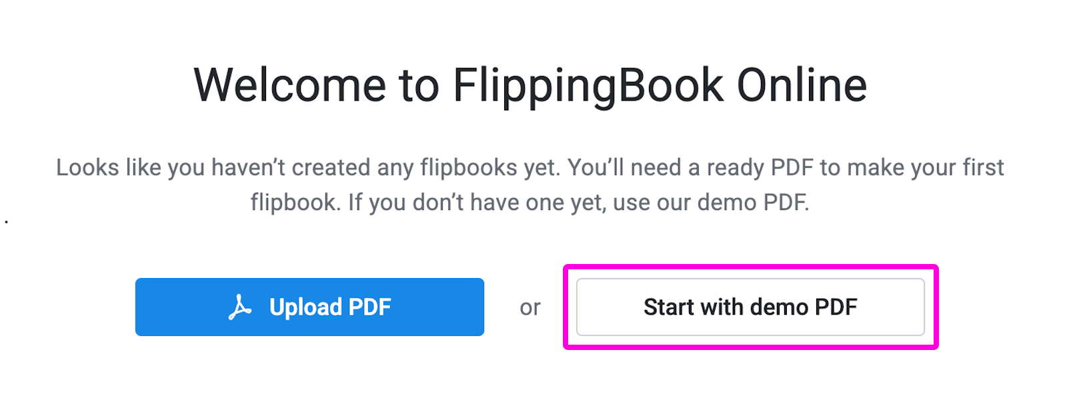The image size is (1067, 406).
Task: Click the description paragraph about demo PDF
Action: (x=530, y=185)
